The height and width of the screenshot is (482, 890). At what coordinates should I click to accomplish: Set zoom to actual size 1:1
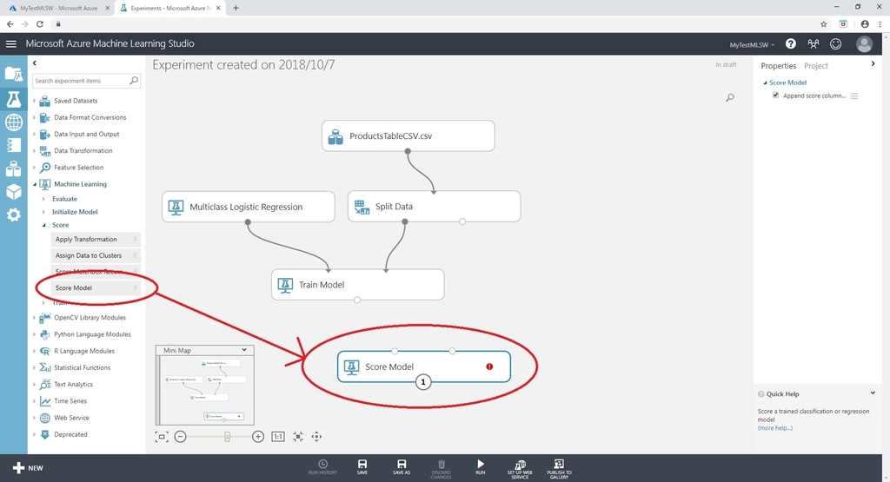point(277,436)
